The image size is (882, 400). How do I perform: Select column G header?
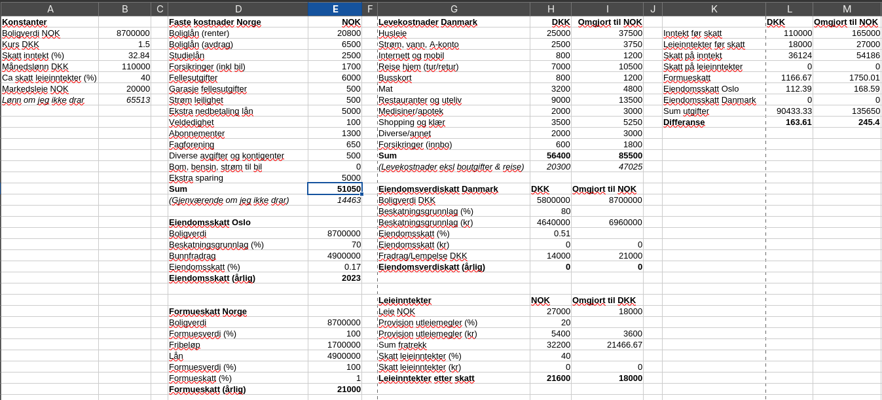click(454, 9)
